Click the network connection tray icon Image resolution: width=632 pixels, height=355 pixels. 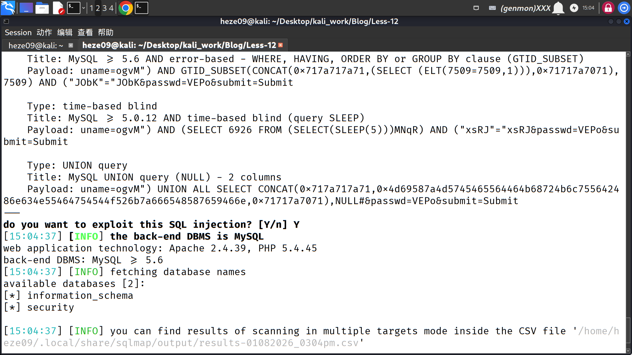pos(476,8)
